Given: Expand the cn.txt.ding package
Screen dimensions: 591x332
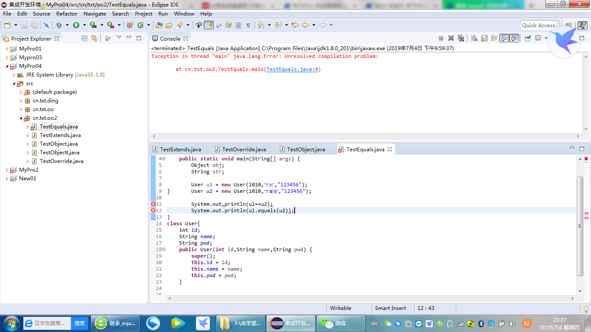Looking at the screenshot, I should coord(21,101).
